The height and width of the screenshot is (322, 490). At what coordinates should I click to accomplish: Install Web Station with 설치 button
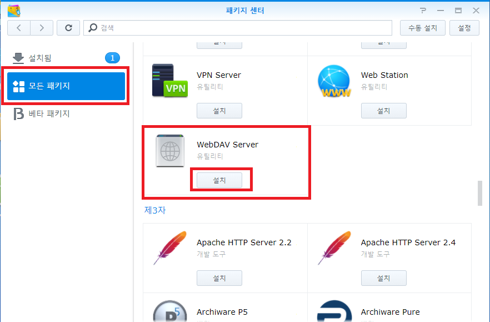[x=384, y=111]
